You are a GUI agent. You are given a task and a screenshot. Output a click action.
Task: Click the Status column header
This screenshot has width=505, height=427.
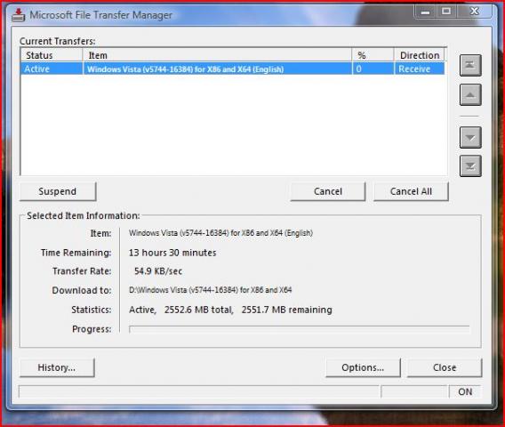pos(52,55)
